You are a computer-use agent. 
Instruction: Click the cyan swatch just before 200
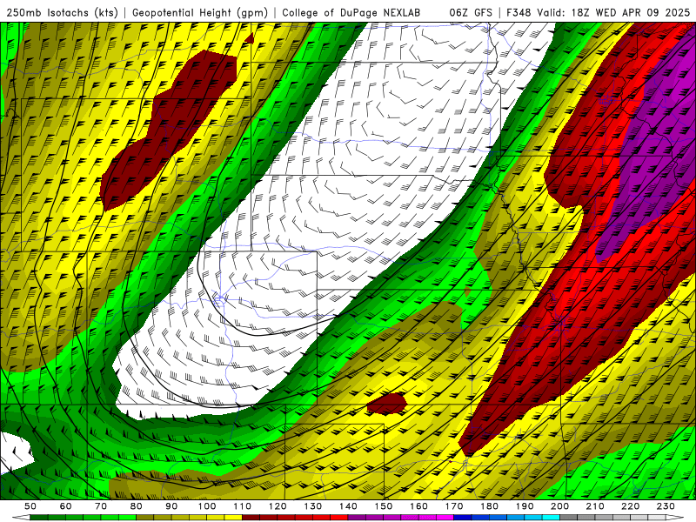[551, 517]
